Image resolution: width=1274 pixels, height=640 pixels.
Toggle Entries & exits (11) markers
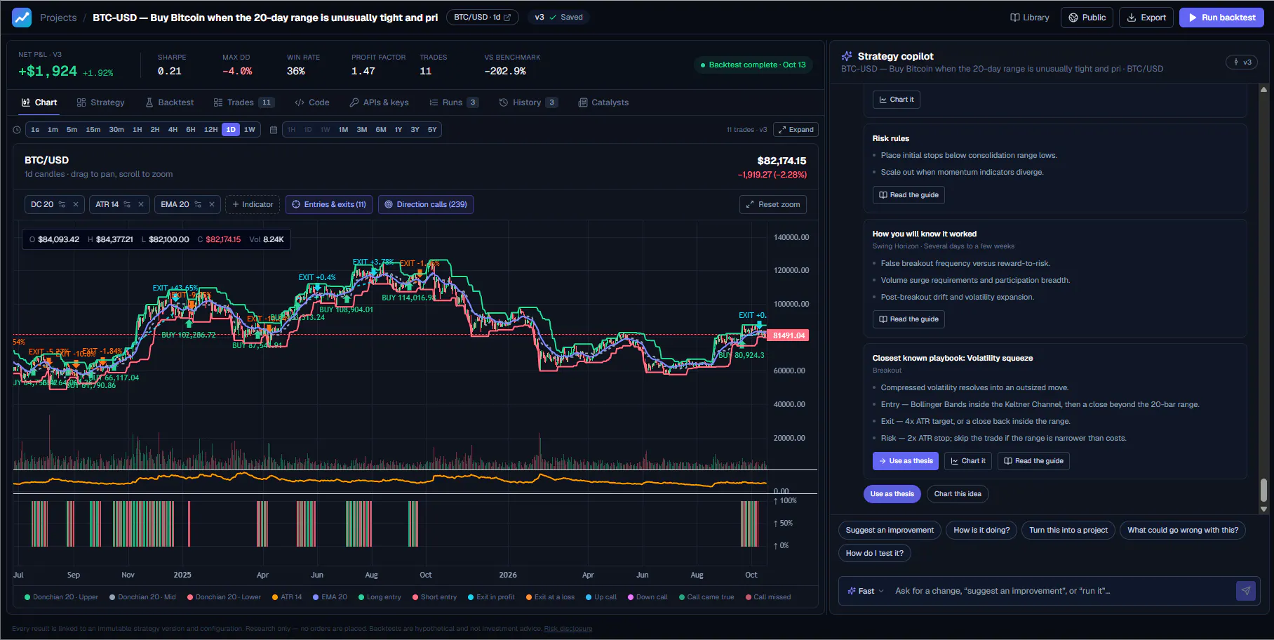329,204
